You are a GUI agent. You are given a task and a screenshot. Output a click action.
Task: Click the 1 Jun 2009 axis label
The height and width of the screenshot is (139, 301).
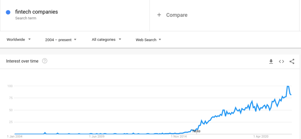click(x=96, y=137)
